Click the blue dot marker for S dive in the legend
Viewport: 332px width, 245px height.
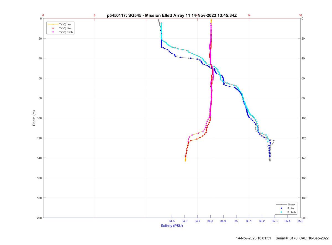(281, 208)
